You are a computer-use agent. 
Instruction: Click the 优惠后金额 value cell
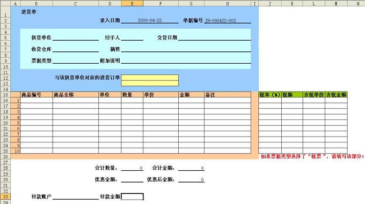[191, 179]
